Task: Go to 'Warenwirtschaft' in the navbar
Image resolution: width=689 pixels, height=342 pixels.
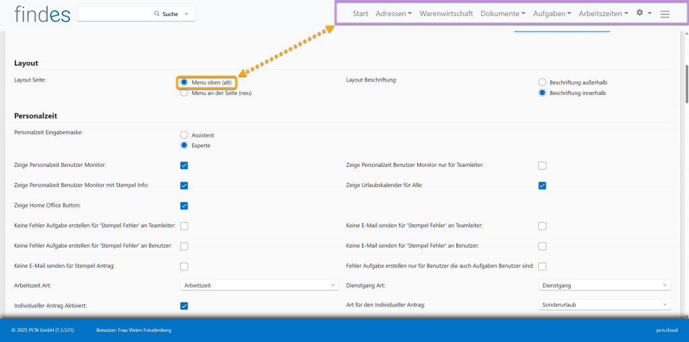Action: [446, 13]
